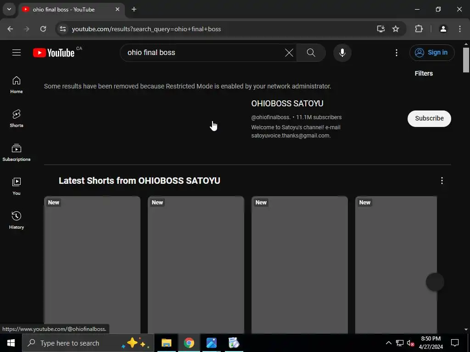Open the Home sidebar item

point(17,85)
